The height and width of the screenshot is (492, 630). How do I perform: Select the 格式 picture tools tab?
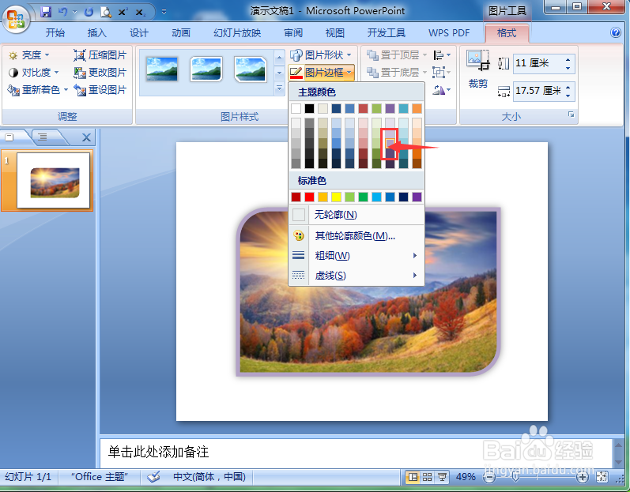point(506,33)
